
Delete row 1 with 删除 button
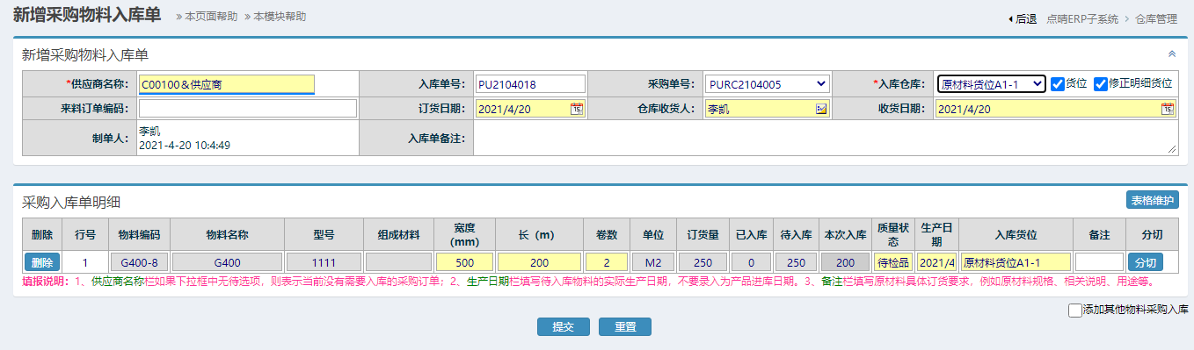coord(42,262)
